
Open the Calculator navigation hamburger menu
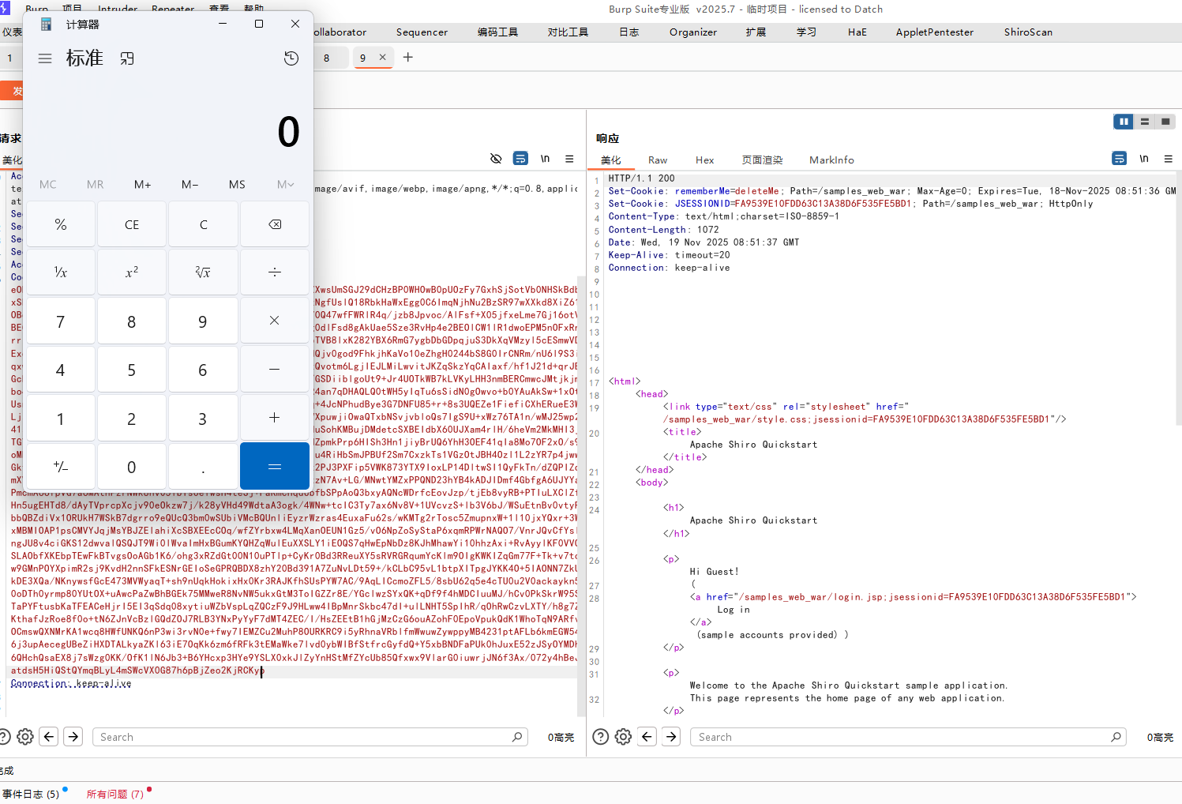pos(45,58)
